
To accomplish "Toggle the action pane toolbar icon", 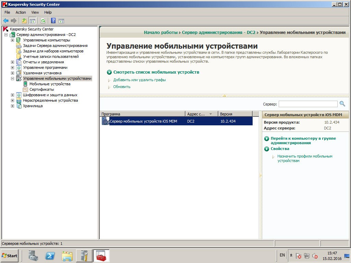I will tap(61, 21).
